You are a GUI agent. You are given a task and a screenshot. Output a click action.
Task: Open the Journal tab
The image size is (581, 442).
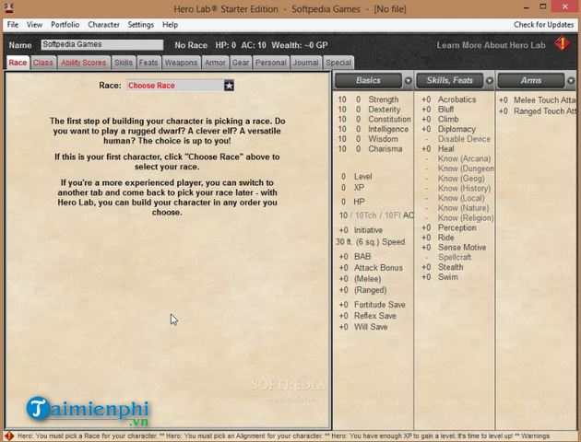pyautogui.click(x=305, y=63)
